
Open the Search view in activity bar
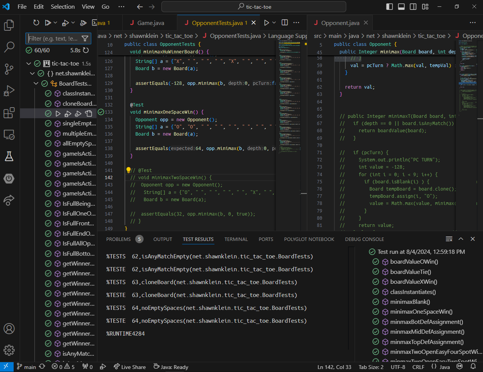[x=9, y=47]
